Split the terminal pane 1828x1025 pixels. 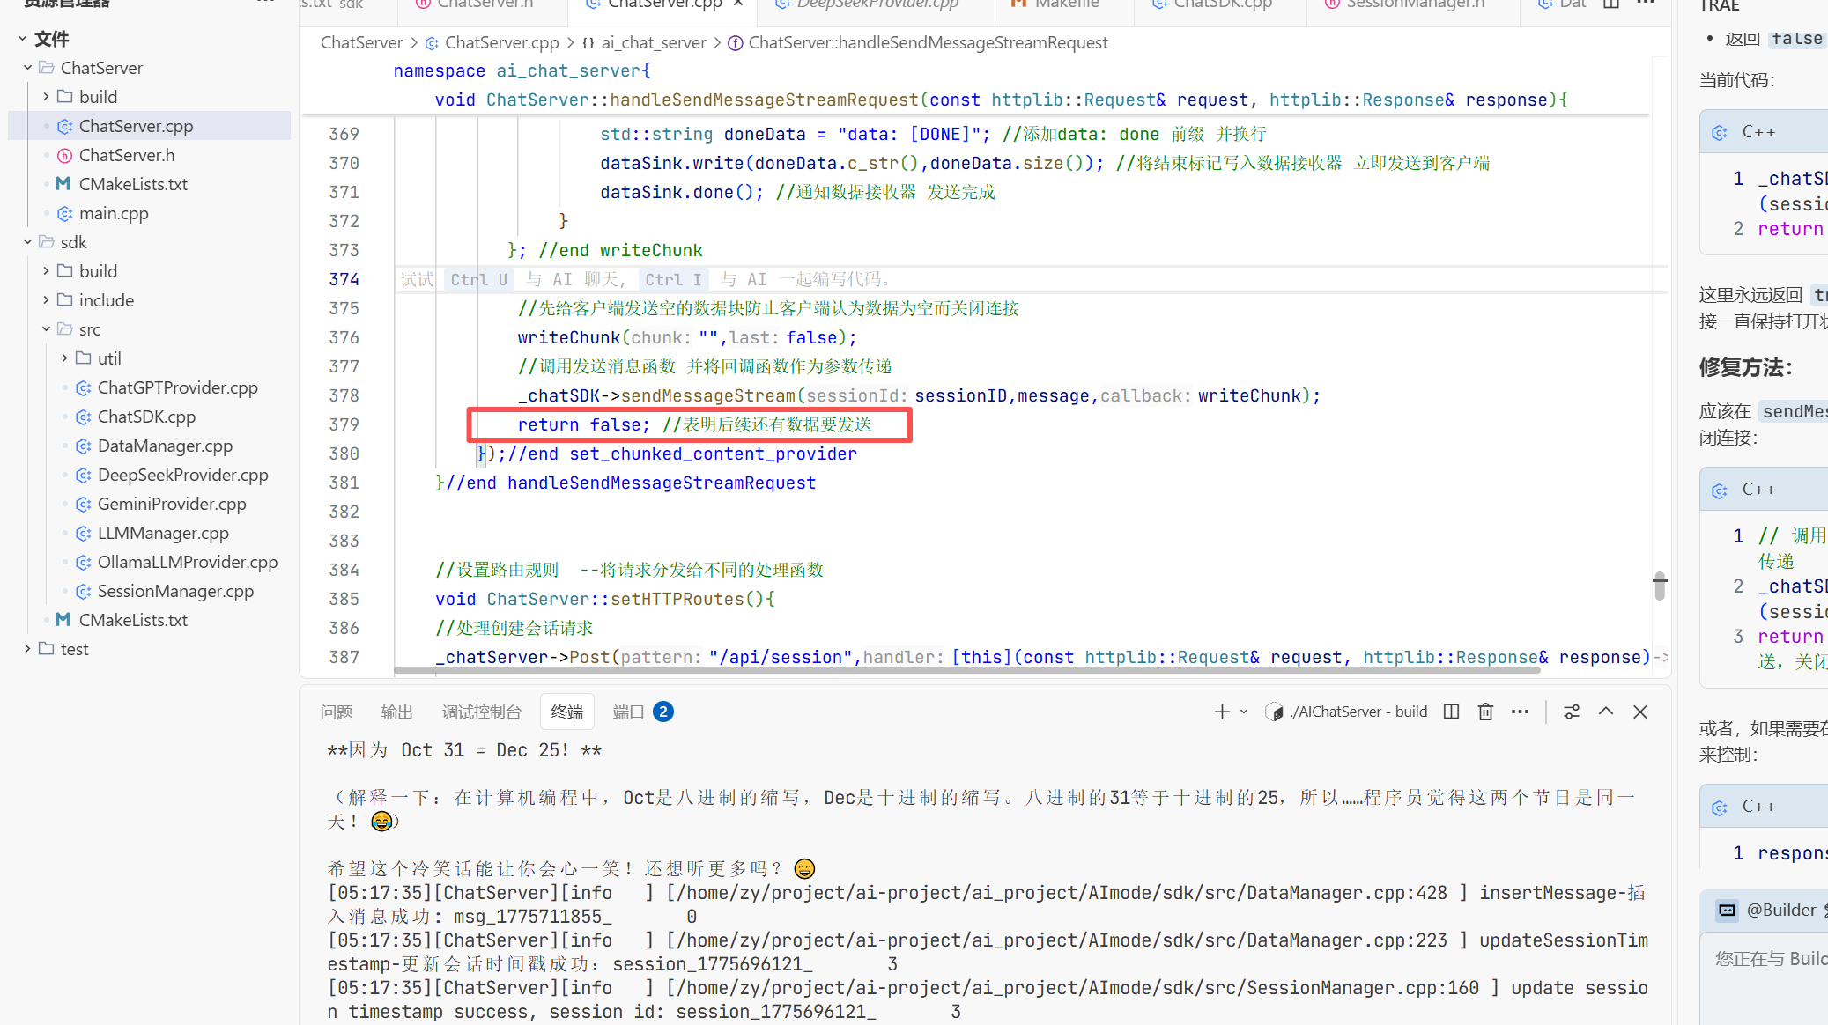pyautogui.click(x=1451, y=712)
